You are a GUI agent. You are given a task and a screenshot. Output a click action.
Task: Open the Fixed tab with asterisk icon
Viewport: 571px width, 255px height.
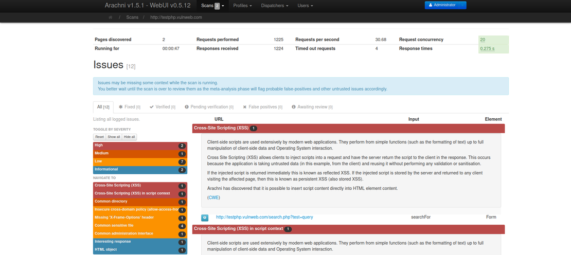coord(130,107)
